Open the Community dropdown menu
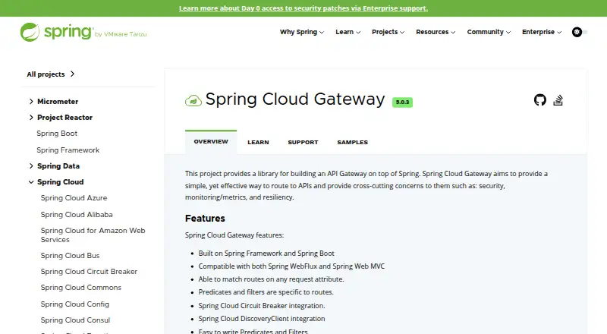607x334 pixels. click(489, 32)
